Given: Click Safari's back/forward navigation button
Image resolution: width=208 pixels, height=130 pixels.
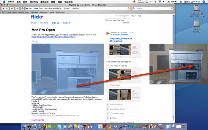Looking at the screenshot, I should pos(5,8).
